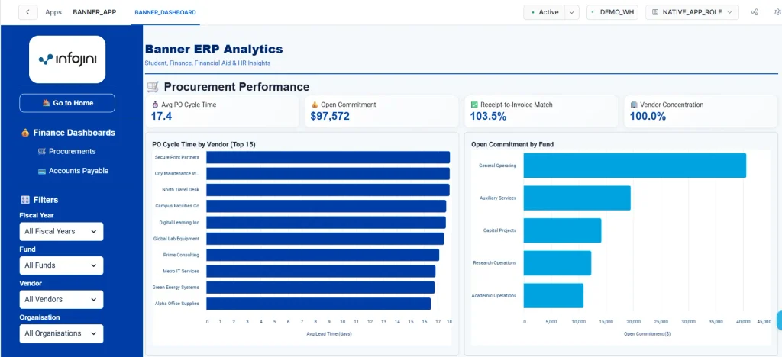The height and width of the screenshot is (357, 782).
Task: Click the Infojini logo
Action: (67, 59)
